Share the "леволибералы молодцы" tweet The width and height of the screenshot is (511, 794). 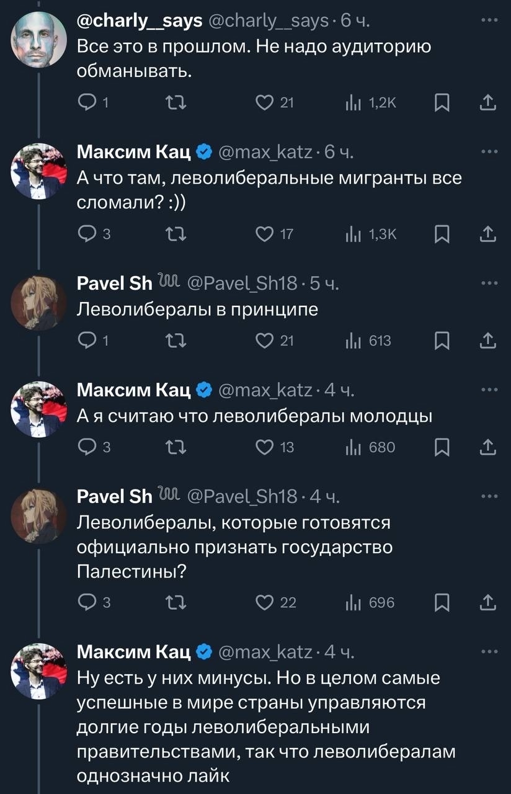(x=488, y=447)
